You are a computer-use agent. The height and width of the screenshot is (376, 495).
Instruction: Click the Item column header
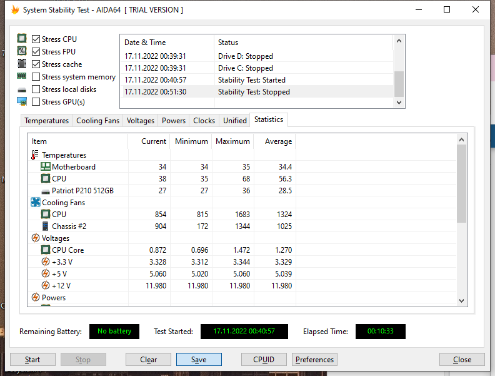77,141
